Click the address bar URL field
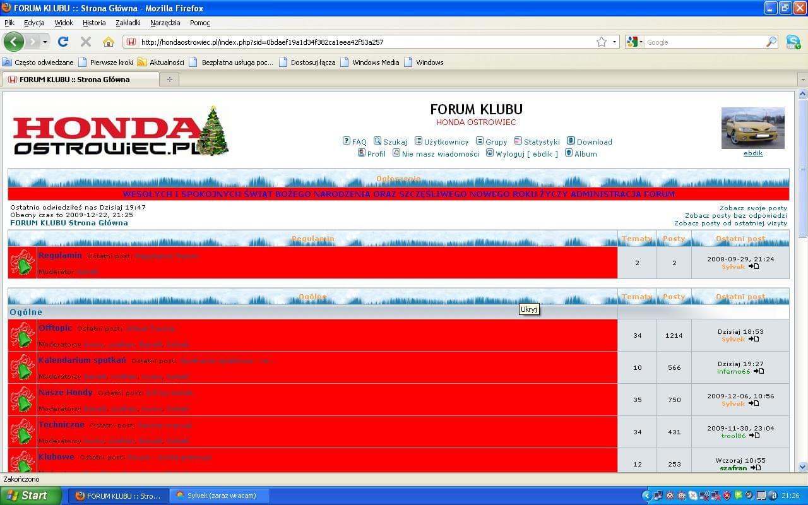 [x=366, y=42]
